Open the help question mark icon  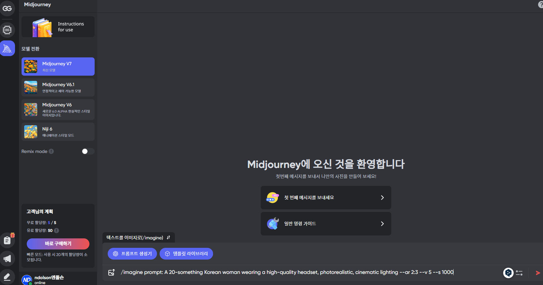(540, 5)
